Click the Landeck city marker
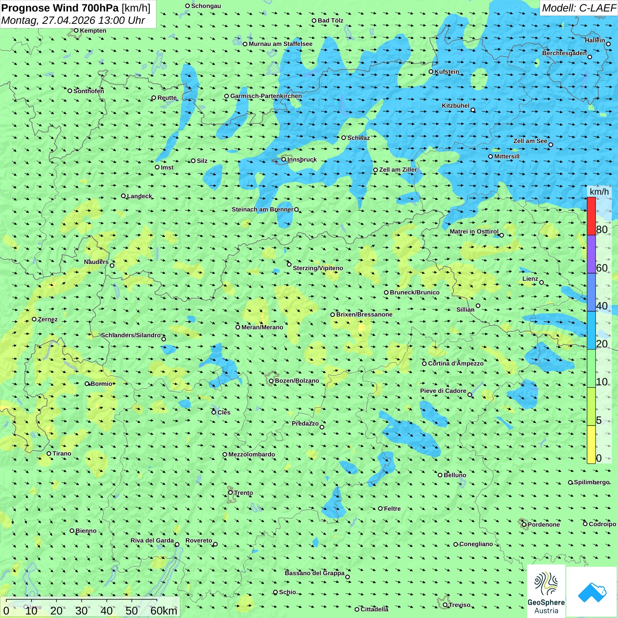 (x=123, y=196)
